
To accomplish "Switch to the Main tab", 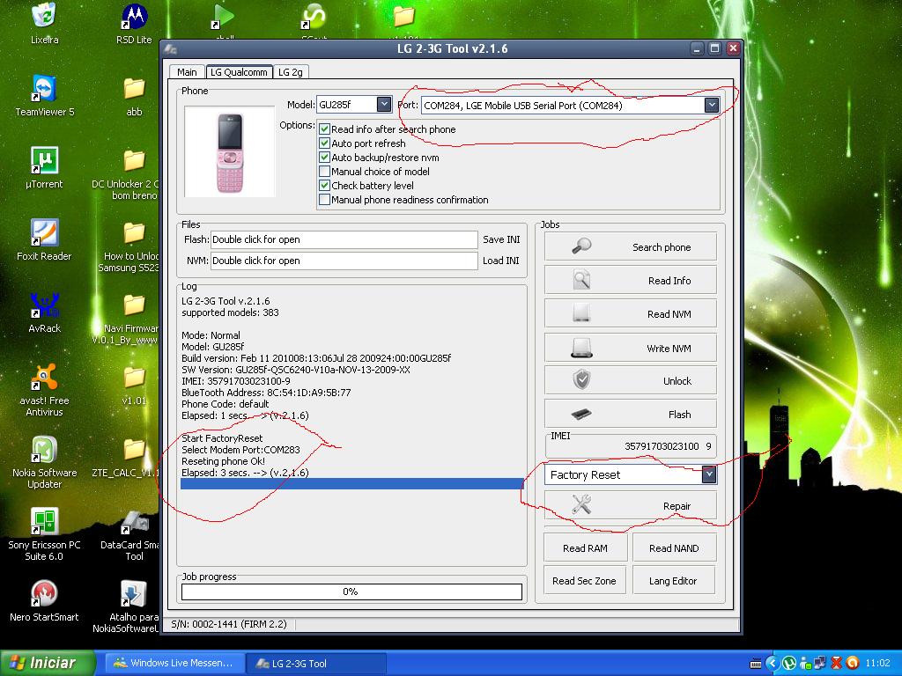I will (x=187, y=72).
